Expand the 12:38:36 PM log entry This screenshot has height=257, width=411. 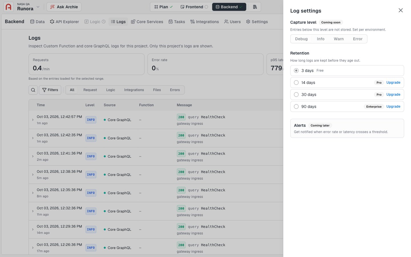pos(33,175)
